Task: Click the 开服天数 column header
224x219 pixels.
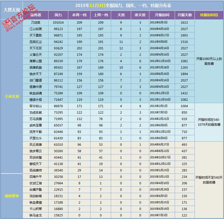Action: [x=184, y=15]
